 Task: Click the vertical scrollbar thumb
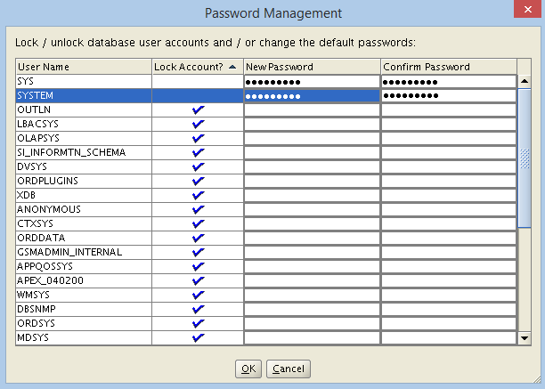coord(525,158)
